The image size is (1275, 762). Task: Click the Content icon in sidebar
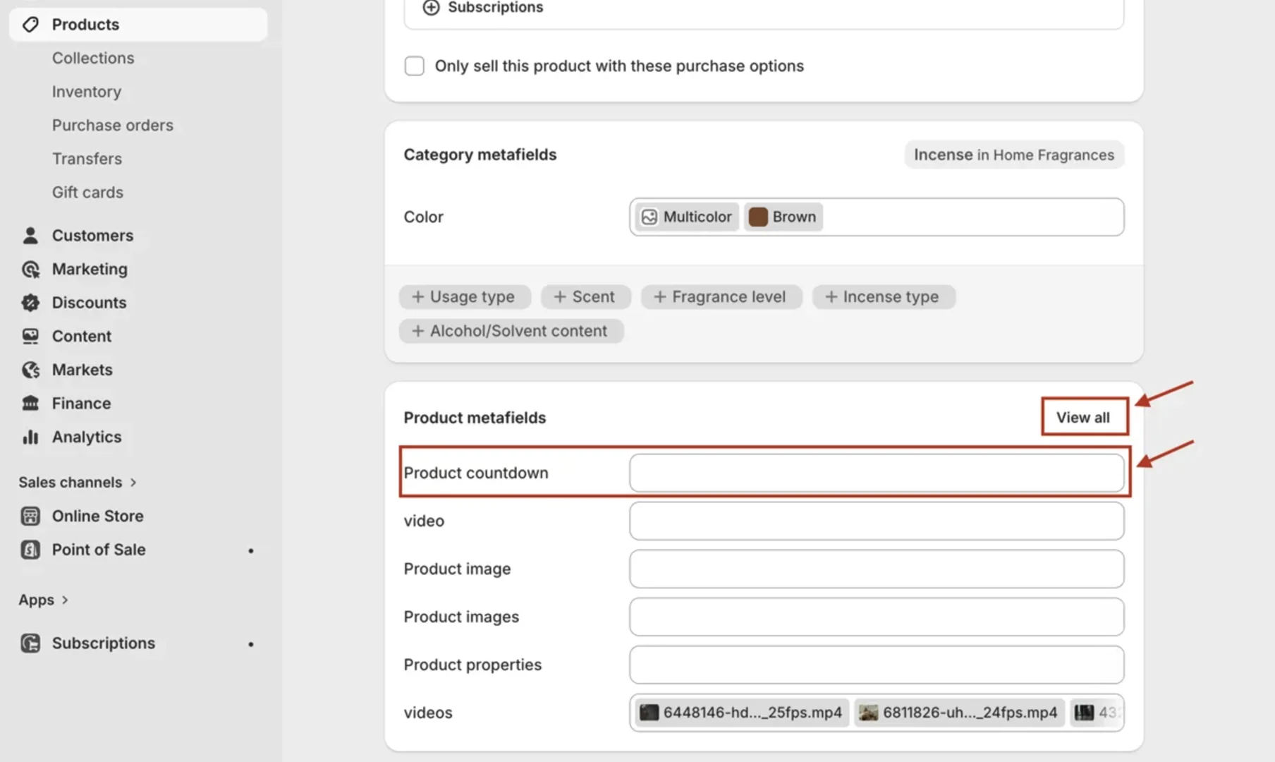30,337
